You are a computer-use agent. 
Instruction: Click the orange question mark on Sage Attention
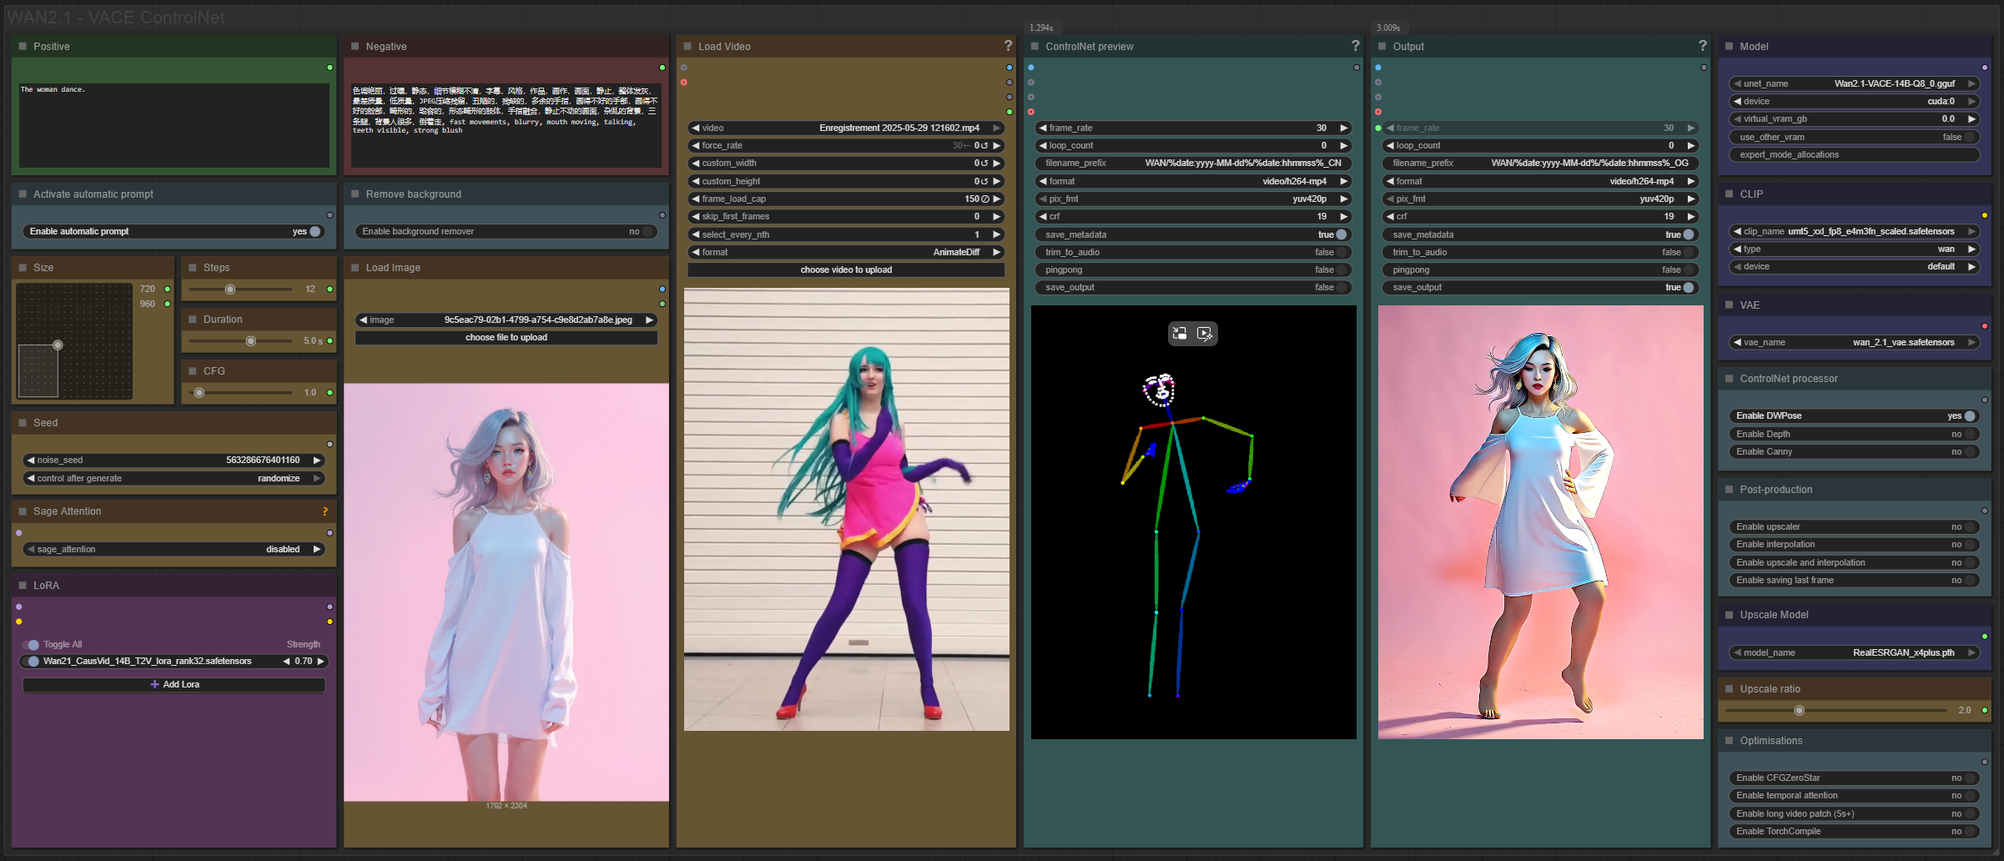325,511
